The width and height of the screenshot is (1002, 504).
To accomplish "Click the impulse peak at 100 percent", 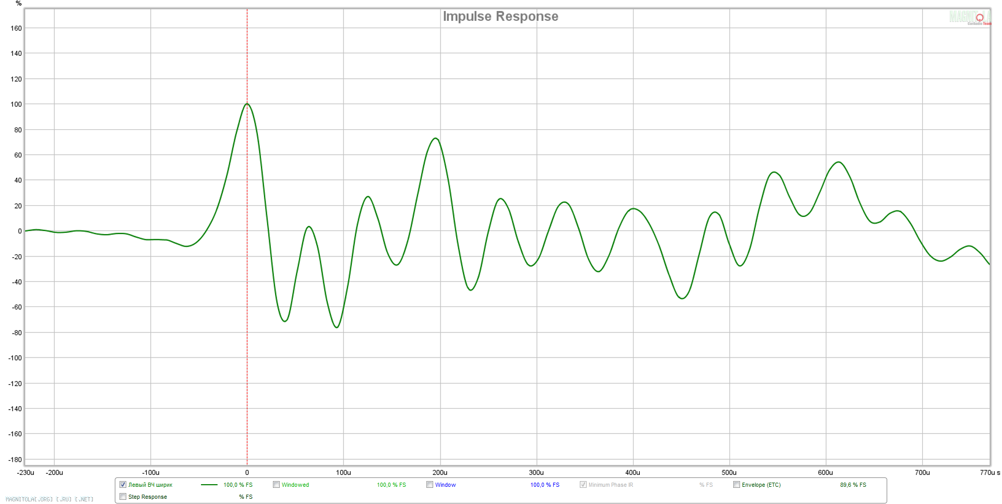I will pos(247,104).
